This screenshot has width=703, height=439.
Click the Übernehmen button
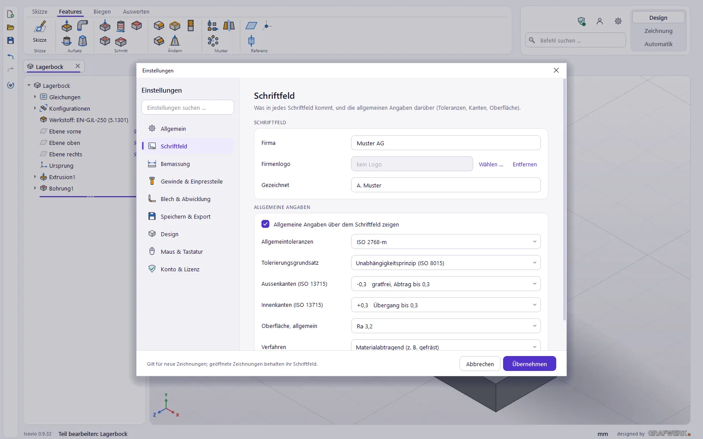(x=529, y=363)
